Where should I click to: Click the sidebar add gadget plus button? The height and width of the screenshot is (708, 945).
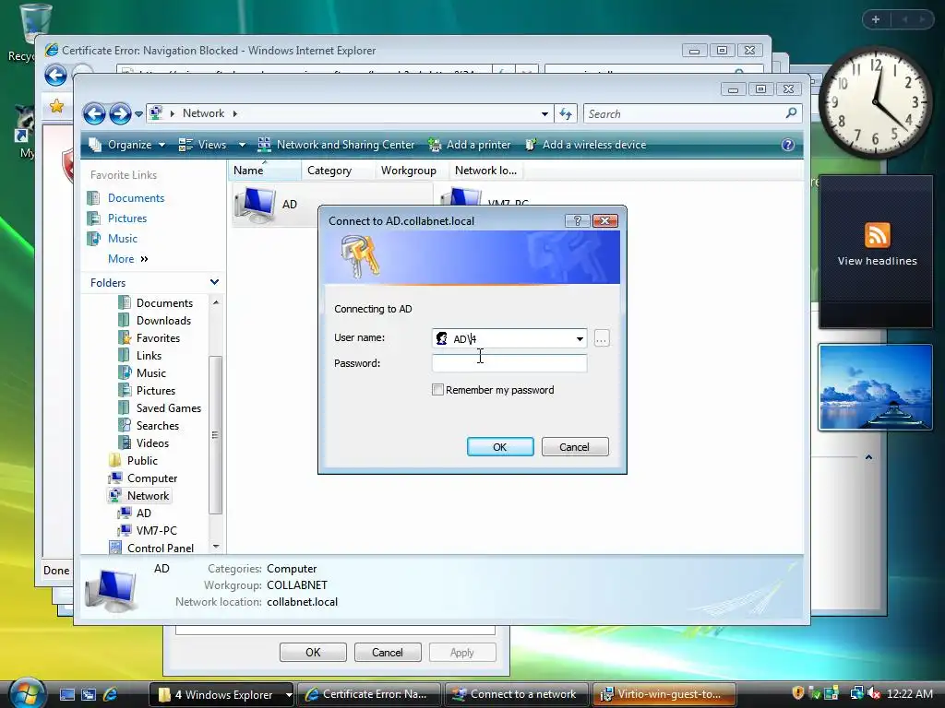[876, 20]
